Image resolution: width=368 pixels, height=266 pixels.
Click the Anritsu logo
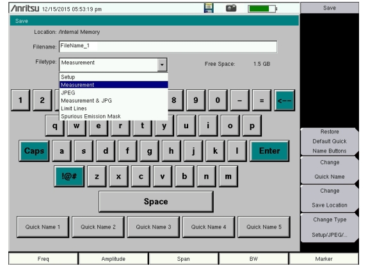click(x=25, y=9)
